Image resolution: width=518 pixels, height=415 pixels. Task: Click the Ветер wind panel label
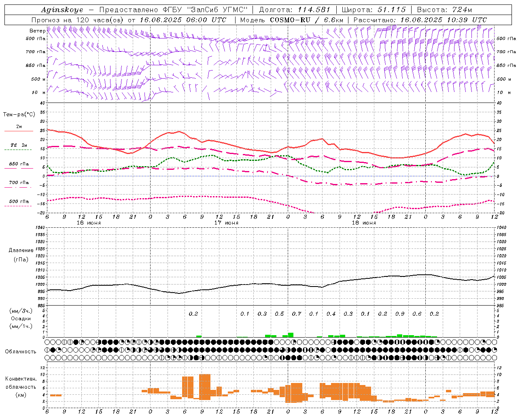[x=37, y=31]
